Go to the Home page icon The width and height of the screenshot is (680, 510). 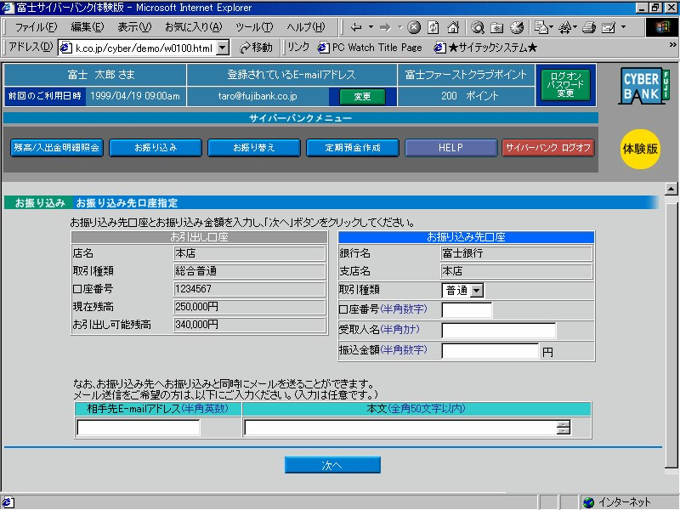click(453, 27)
